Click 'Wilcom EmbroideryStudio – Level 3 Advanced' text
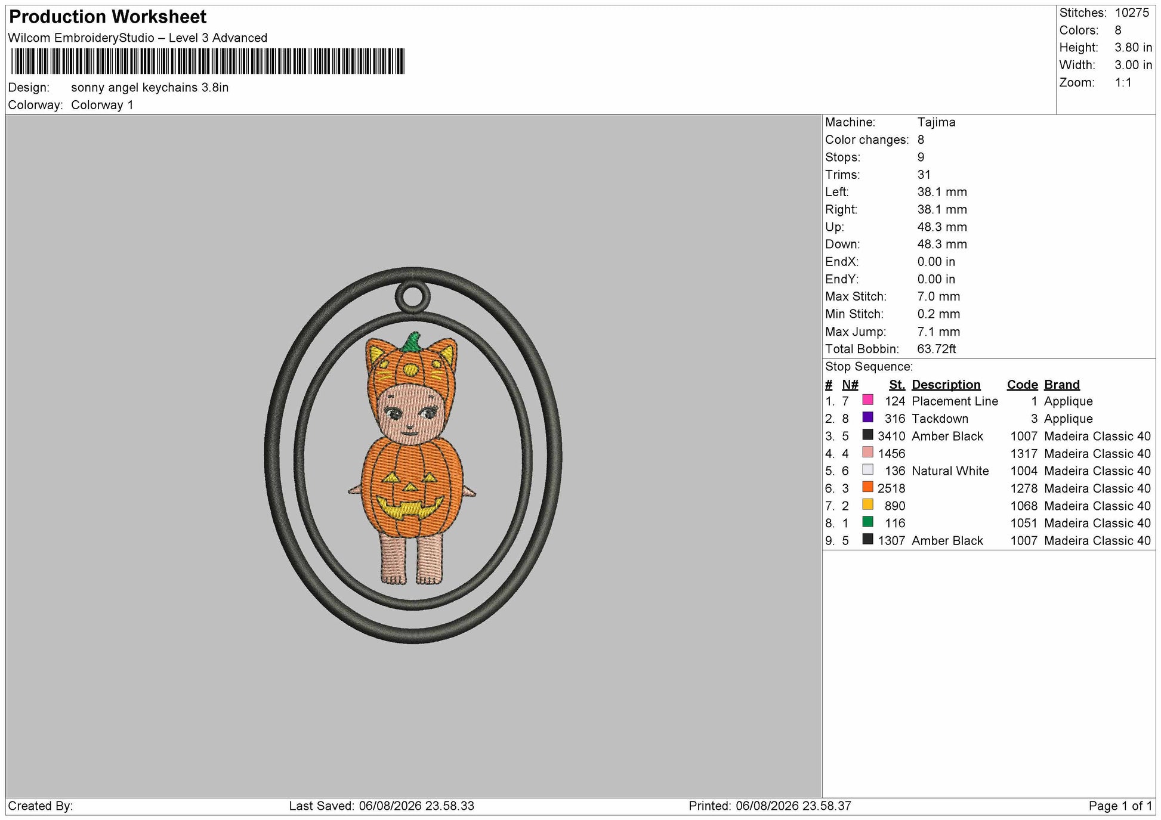 pos(138,38)
